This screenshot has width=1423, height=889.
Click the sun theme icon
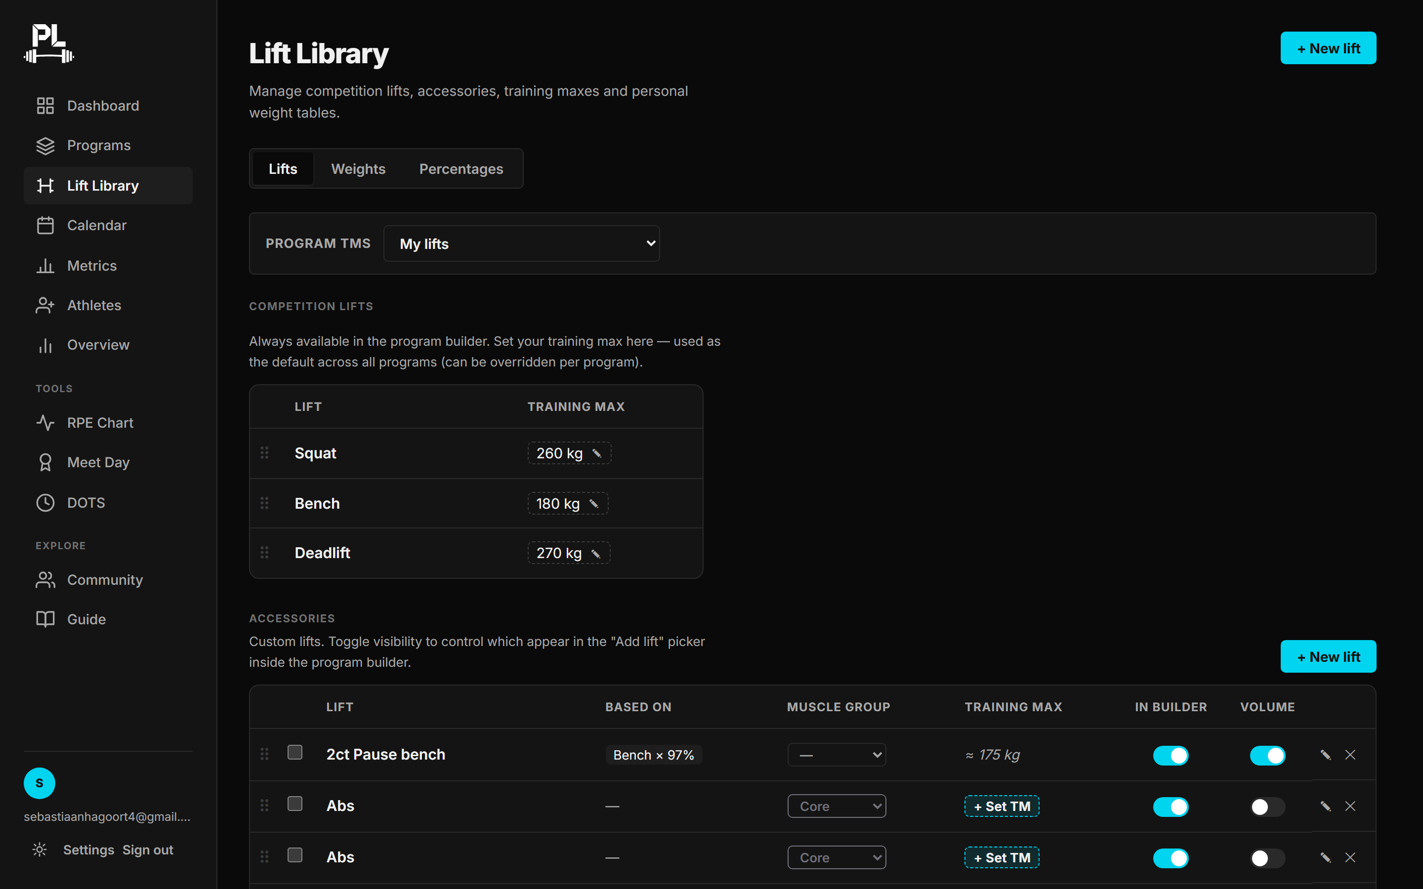click(x=40, y=849)
